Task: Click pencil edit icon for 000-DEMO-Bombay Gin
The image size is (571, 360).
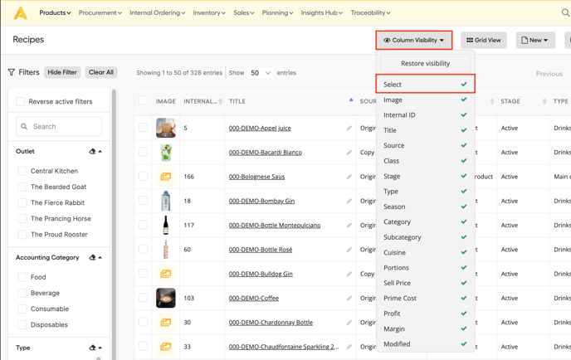Action: 349,201
